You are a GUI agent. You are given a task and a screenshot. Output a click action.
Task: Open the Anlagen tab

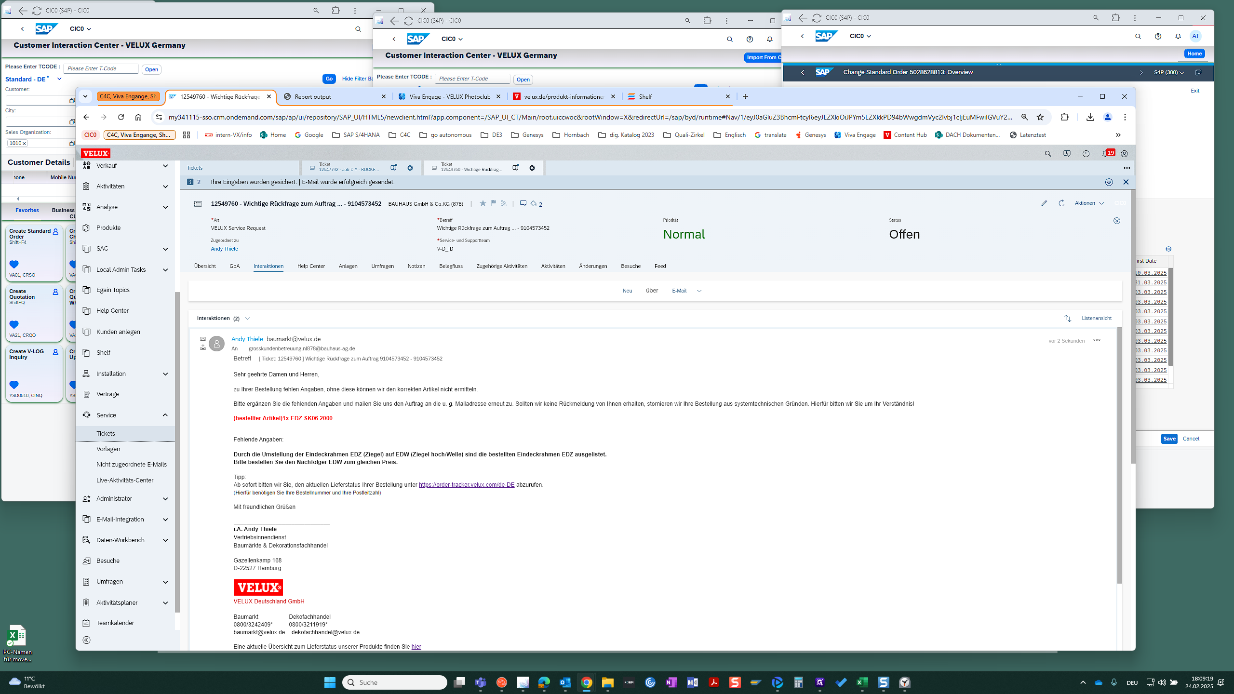(x=348, y=266)
